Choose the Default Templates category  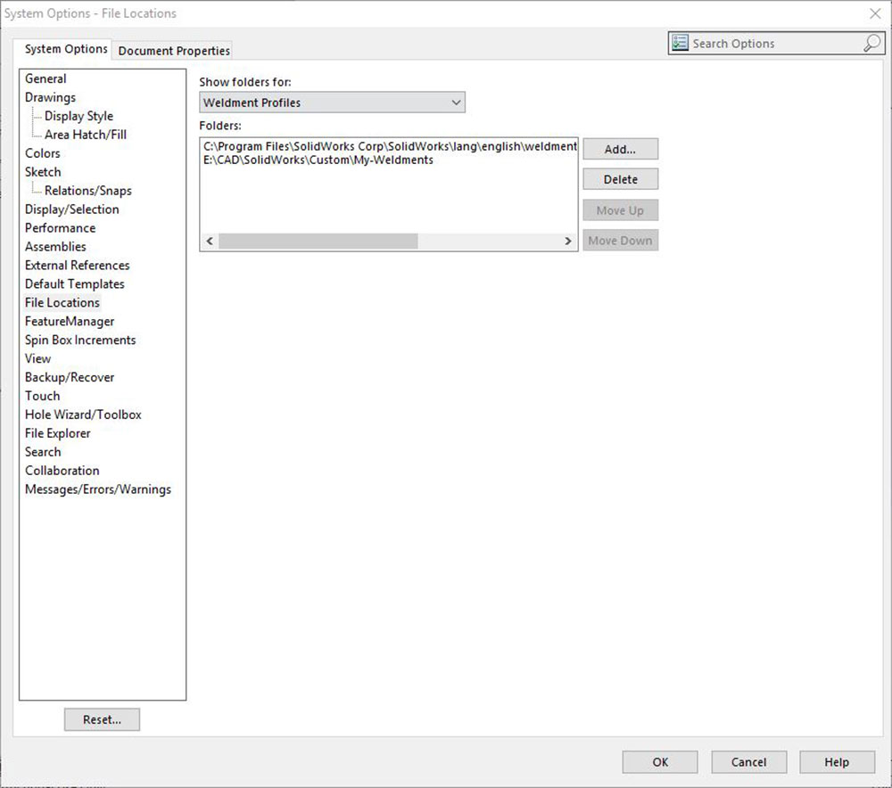(75, 283)
